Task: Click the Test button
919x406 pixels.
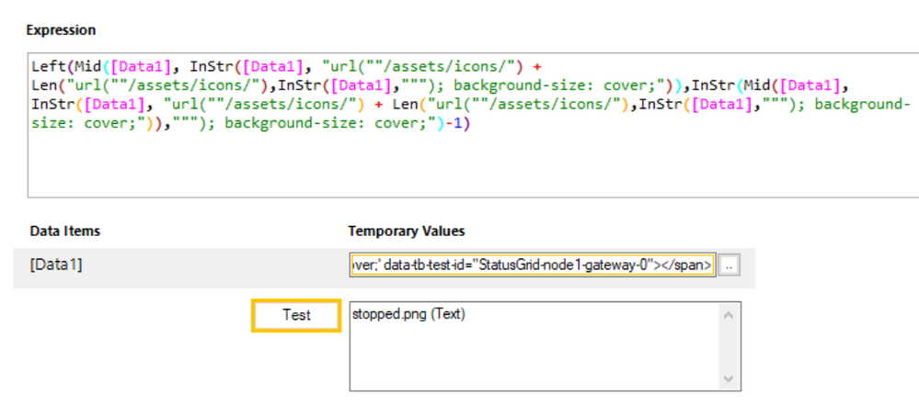Action: point(296,315)
